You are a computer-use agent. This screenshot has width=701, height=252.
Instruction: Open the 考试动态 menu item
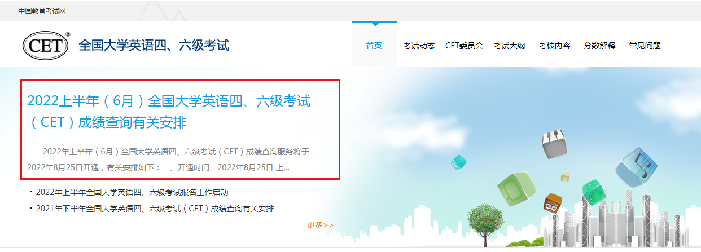pyautogui.click(x=419, y=46)
